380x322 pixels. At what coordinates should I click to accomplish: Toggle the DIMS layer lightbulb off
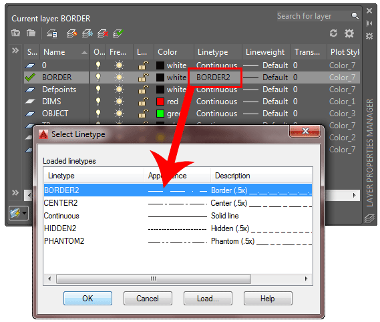coord(98,102)
